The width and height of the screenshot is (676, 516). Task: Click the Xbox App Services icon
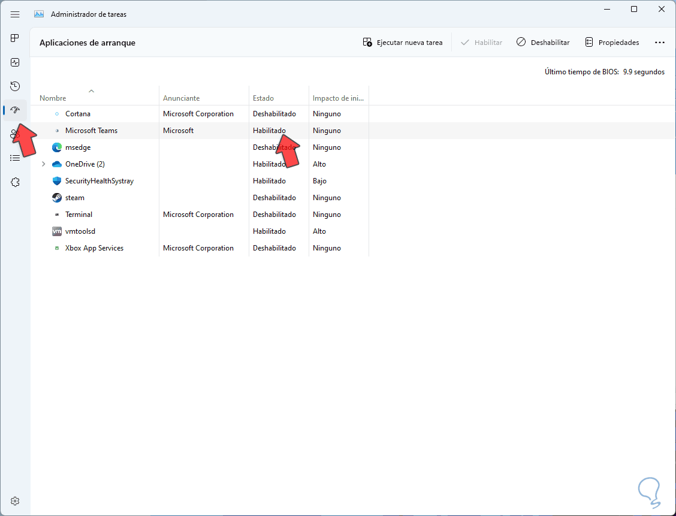click(x=57, y=248)
